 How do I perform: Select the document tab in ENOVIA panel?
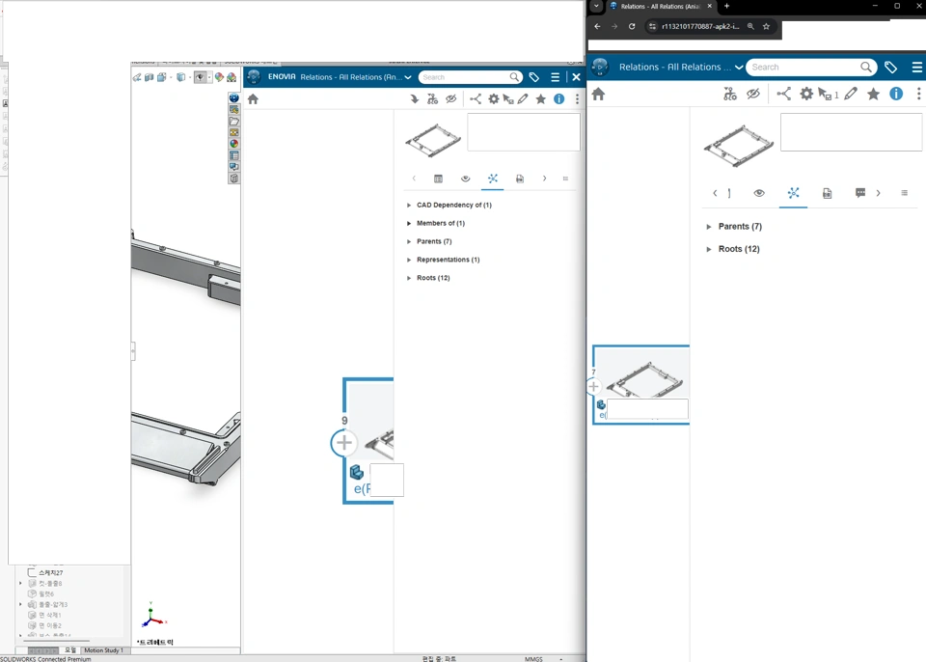tap(520, 179)
